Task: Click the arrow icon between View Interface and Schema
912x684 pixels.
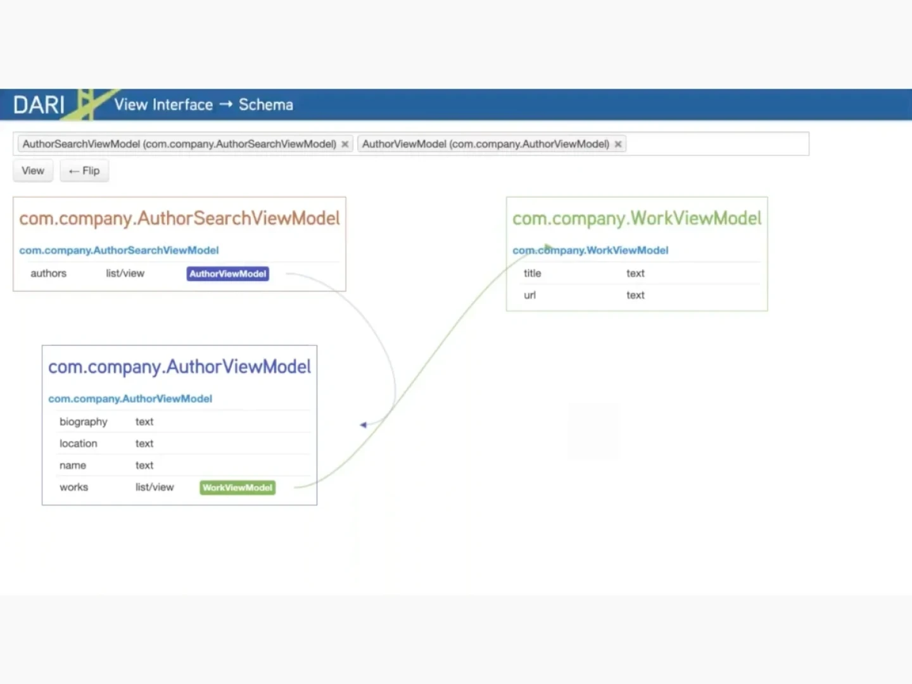Action: pyautogui.click(x=227, y=104)
